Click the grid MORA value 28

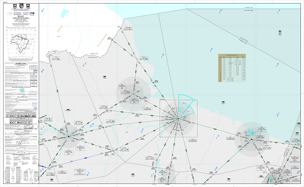[92, 125]
